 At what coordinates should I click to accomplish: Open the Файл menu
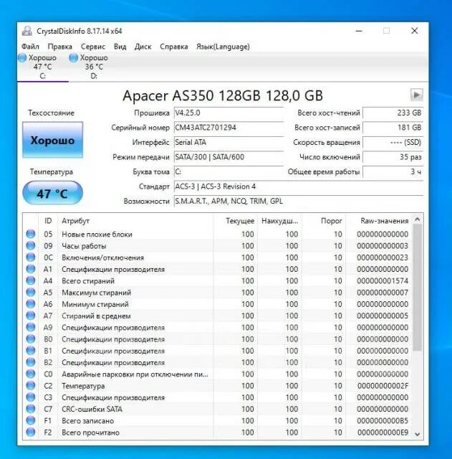pyautogui.click(x=30, y=47)
